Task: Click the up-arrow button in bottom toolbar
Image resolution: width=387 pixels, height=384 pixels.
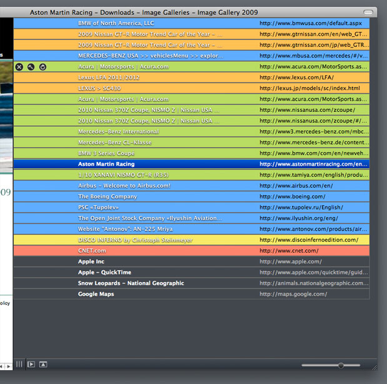Action: [43, 364]
